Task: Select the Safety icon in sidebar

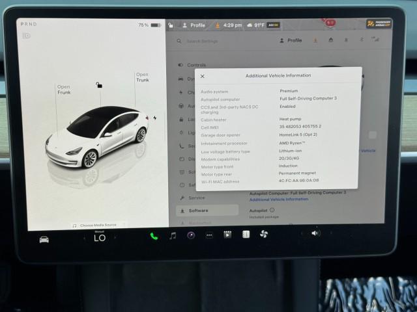Action: 182,185
